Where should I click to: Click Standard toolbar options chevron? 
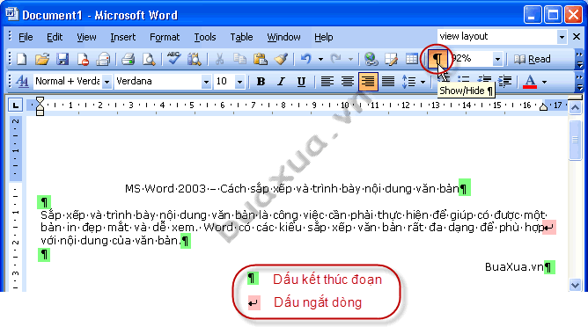pyautogui.click(x=579, y=59)
